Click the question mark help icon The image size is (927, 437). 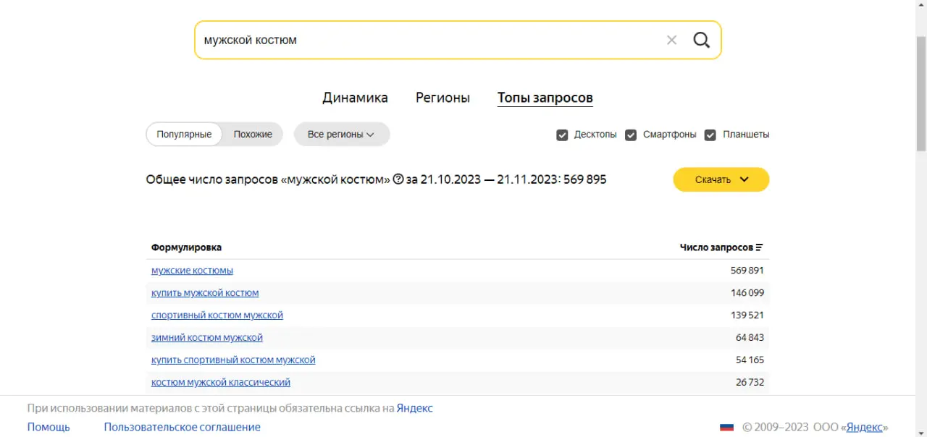[x=398, y=179]
